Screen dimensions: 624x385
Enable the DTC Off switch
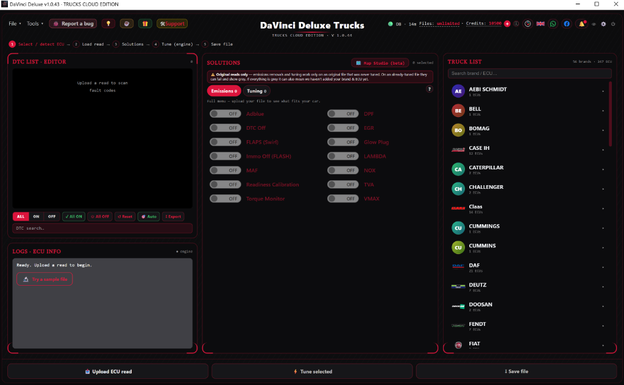click(225, 128)
